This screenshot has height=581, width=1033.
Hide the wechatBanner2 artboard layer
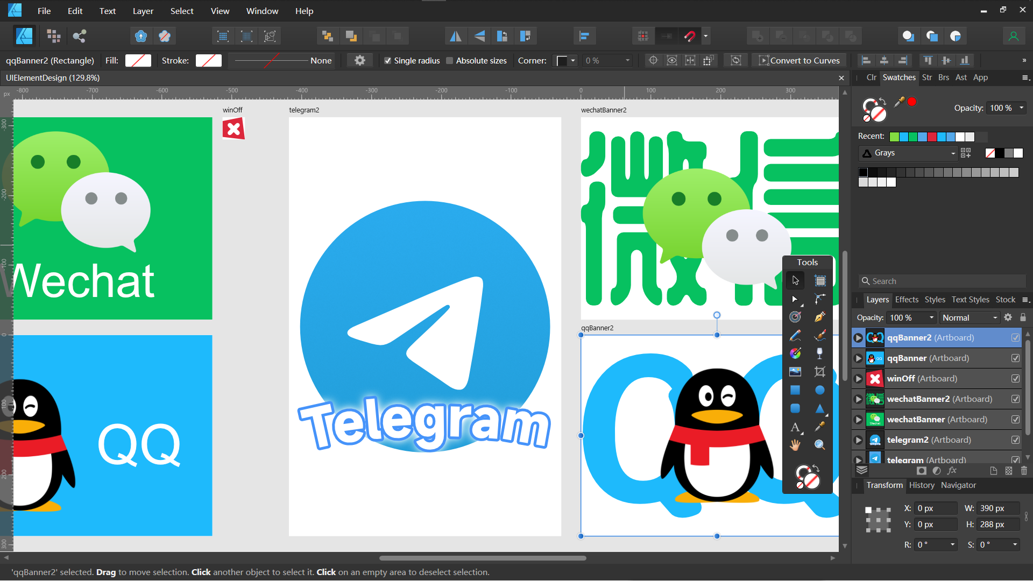[1015, 399]
